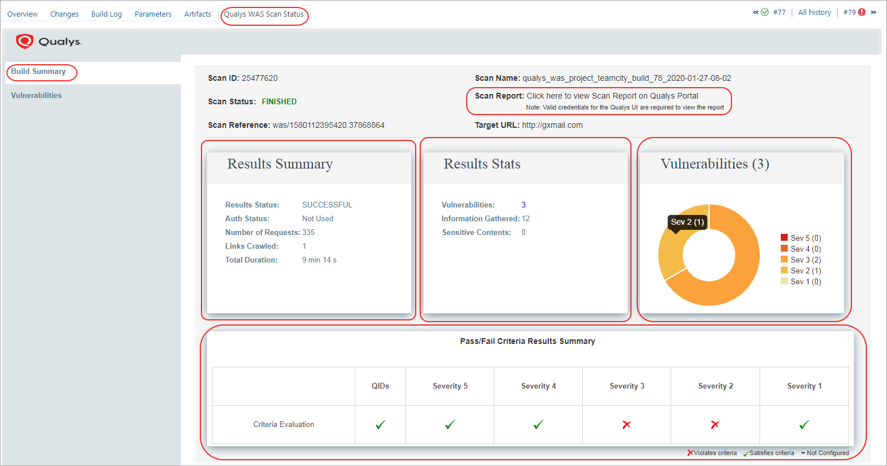Viewport: 887px width, 466px height.
Task: Click the Scan ID value 25477620
Action: [x=259, y=78]
